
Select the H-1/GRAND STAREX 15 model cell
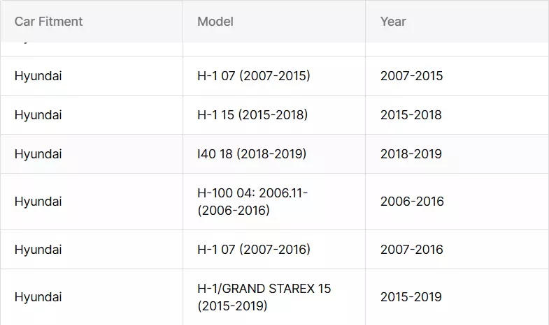(274, 297)
